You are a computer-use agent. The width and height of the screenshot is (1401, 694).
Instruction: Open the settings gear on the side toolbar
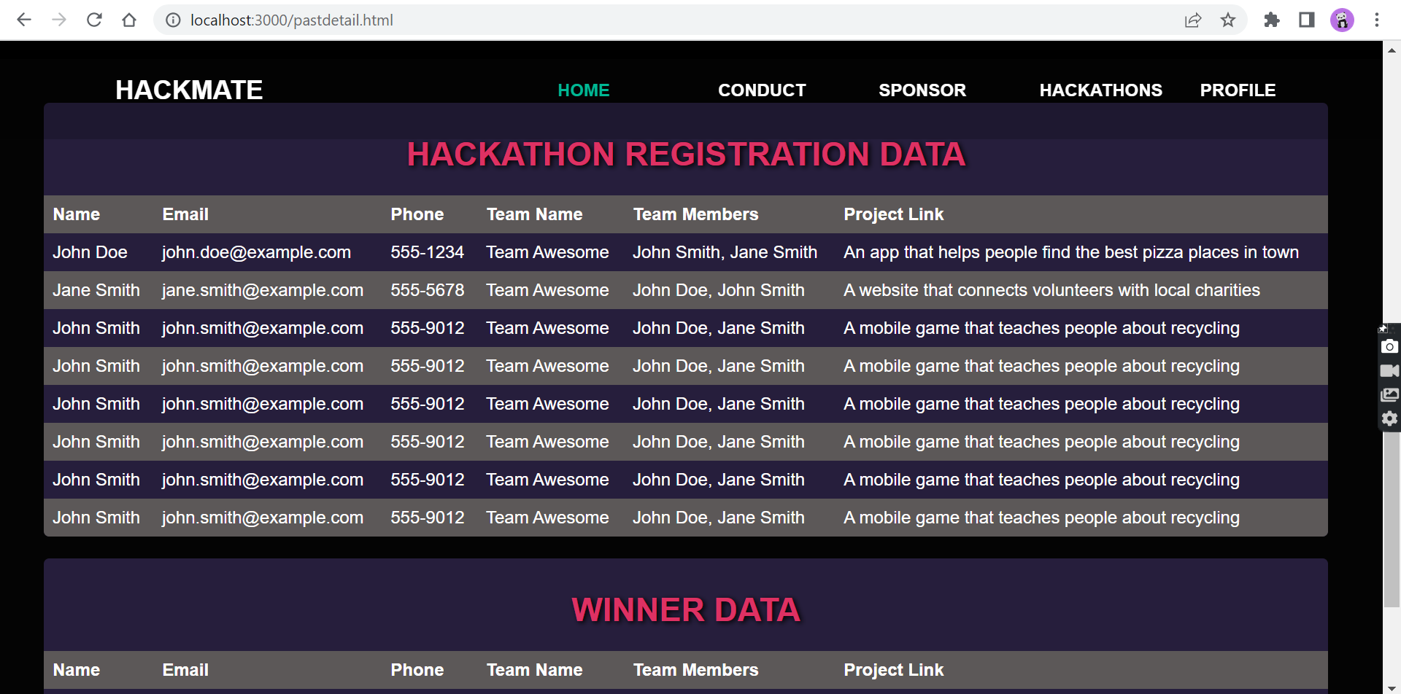pos(1389,418)
